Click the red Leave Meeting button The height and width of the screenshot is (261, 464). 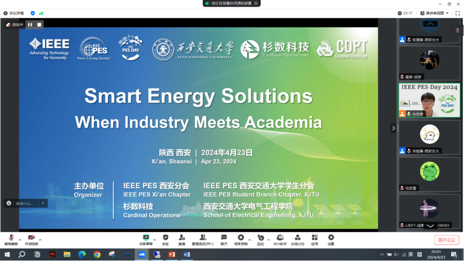tap(447, 240)
